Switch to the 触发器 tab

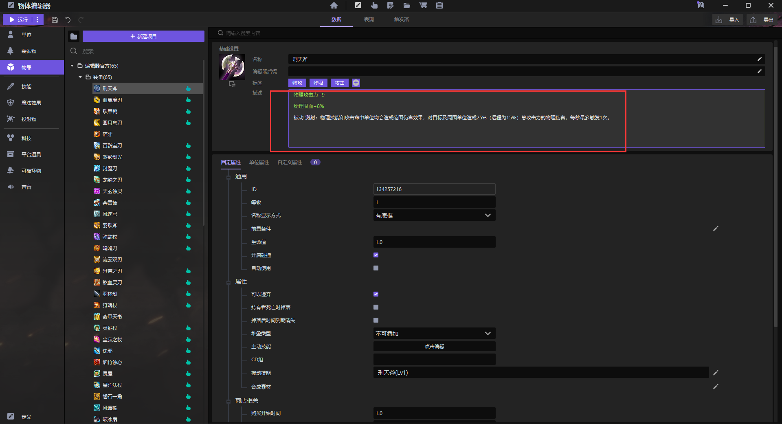point(402,19)
